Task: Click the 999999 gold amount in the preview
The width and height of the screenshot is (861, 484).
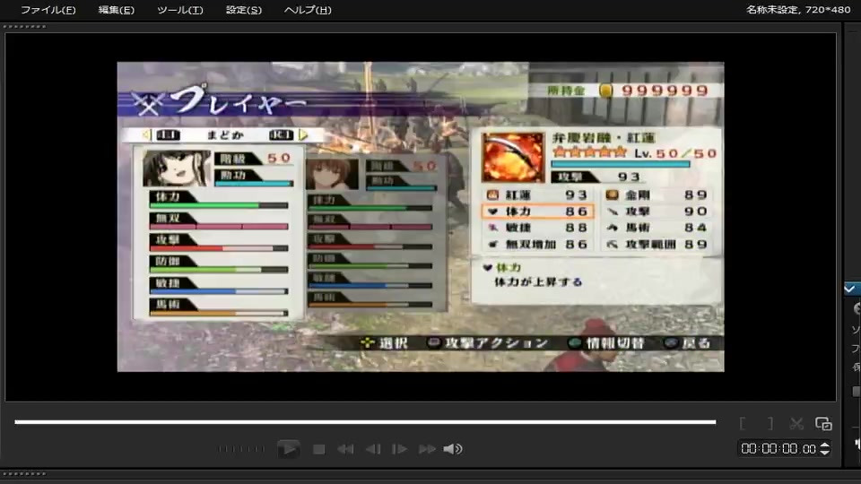Action: pos(665,91)
